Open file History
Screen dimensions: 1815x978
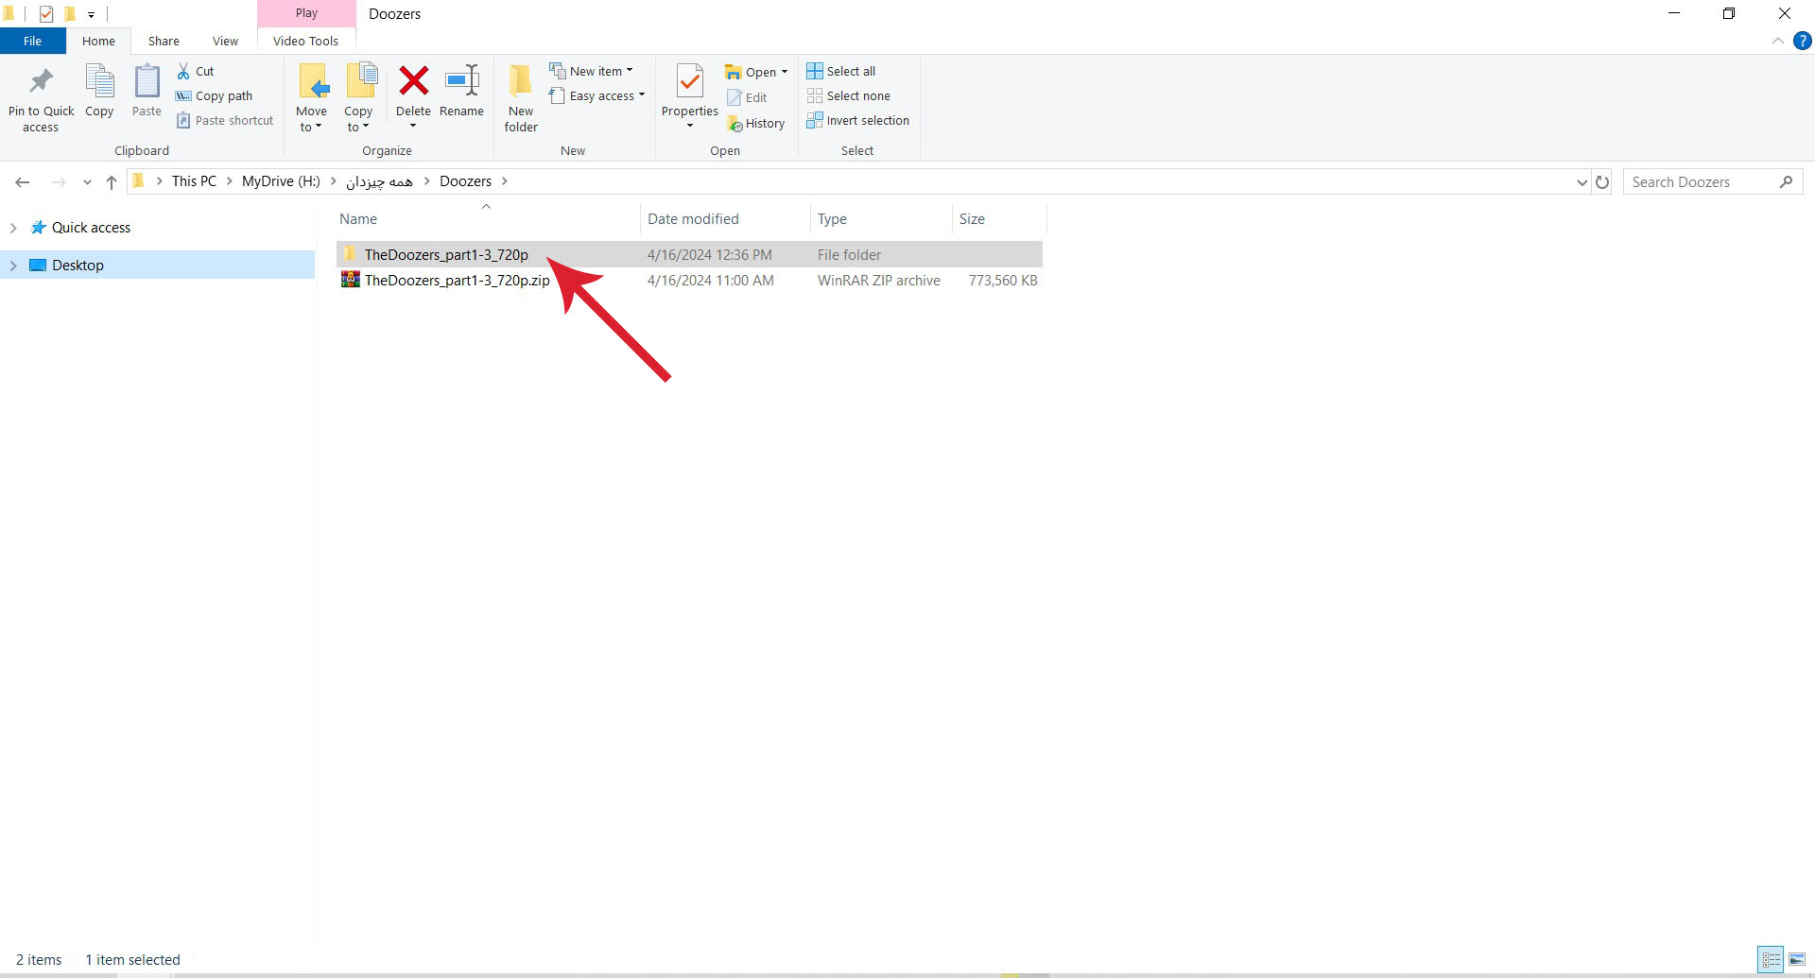pos(756,123)
